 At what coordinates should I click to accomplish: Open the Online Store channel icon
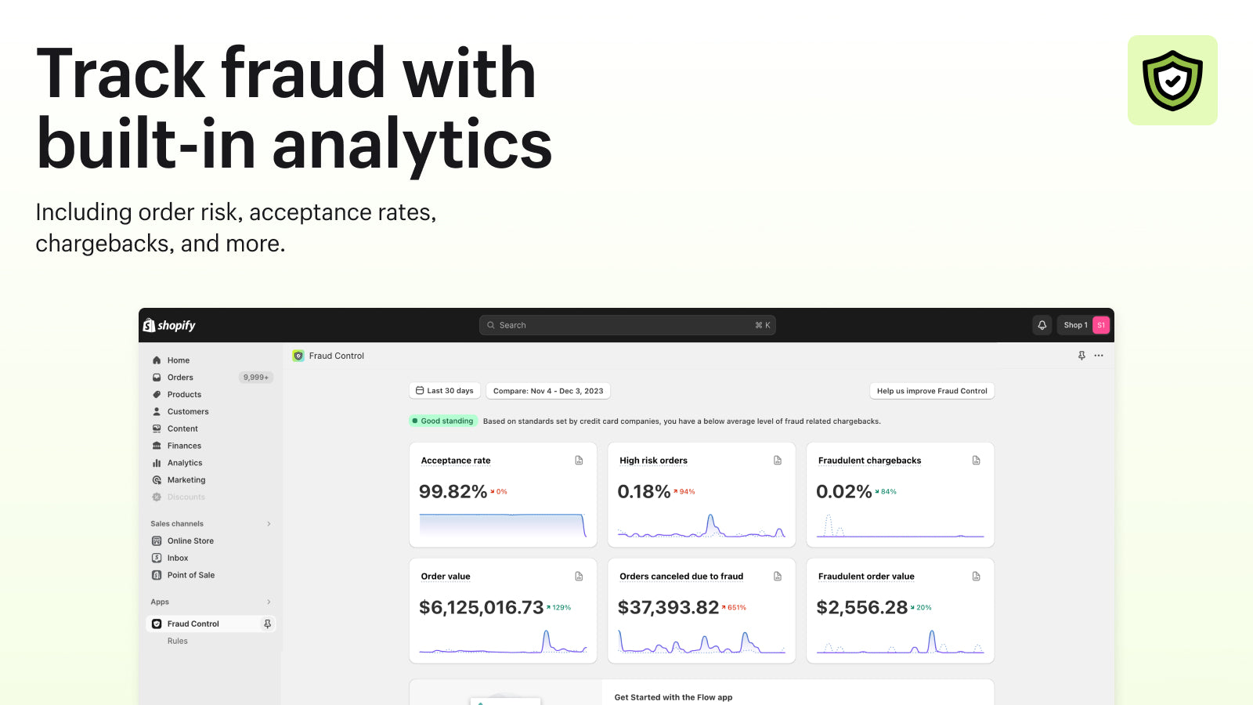(x=157, y=540)
